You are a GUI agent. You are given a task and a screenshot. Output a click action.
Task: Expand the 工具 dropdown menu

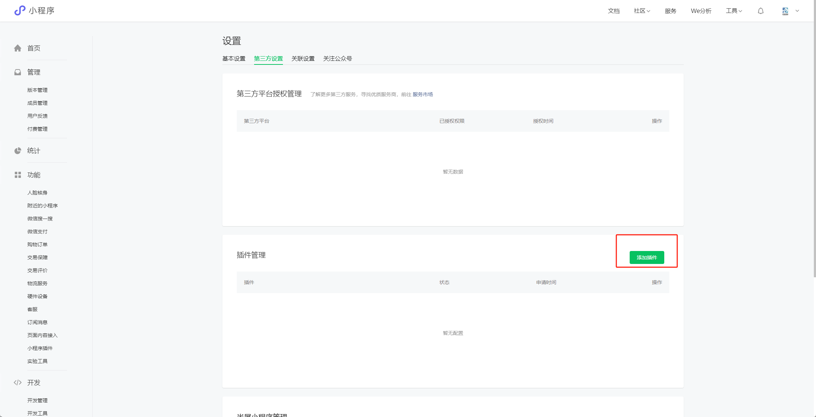(x=734, y=11)
